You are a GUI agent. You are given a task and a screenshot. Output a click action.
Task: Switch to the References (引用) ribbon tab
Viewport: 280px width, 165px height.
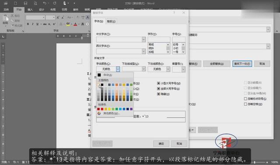pyautogui.click(x=64, y=10)
